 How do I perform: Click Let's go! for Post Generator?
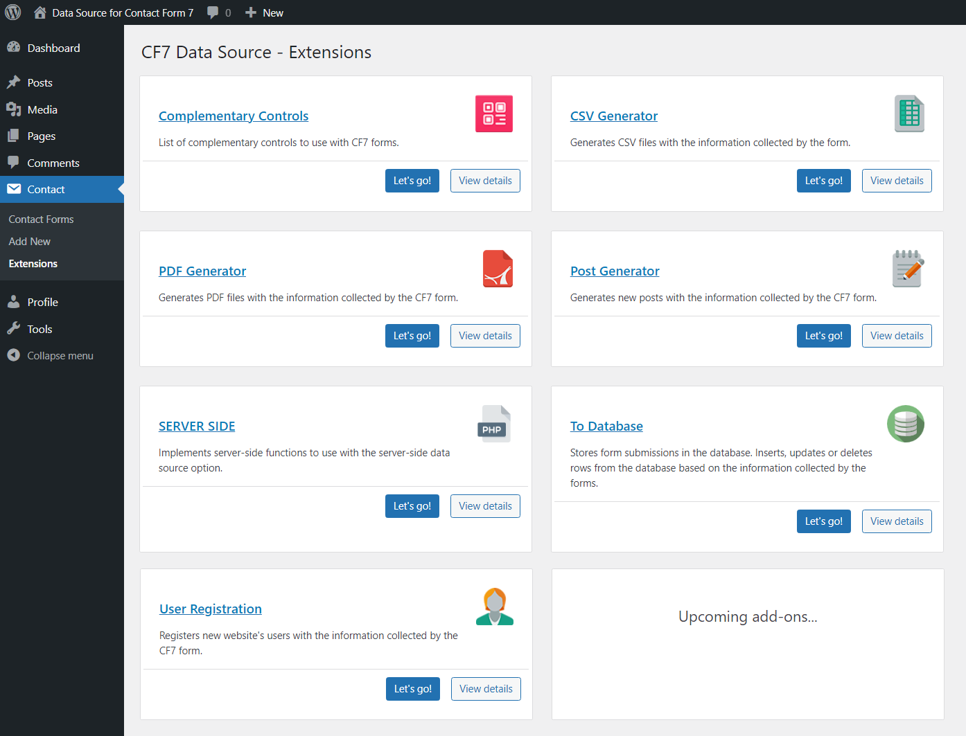coord(824,336)
